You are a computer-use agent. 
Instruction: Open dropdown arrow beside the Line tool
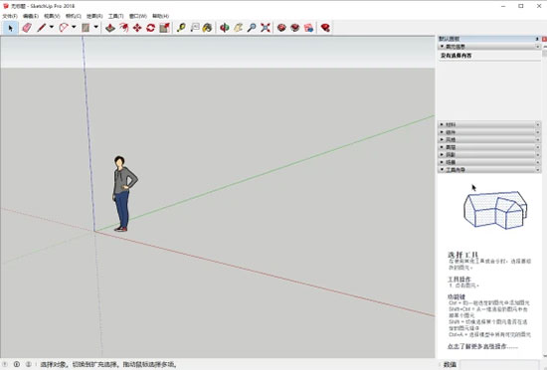click(x=52, y=27)
